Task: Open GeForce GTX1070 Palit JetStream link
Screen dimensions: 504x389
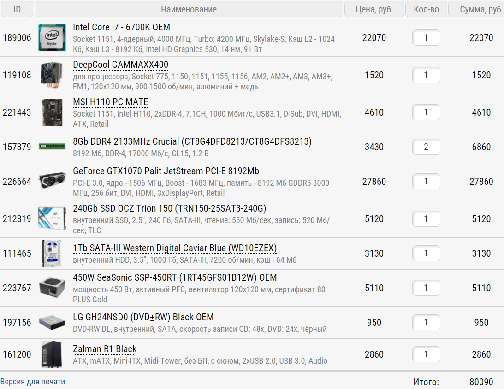Action: pyautogui.click(x=166, y=171)
